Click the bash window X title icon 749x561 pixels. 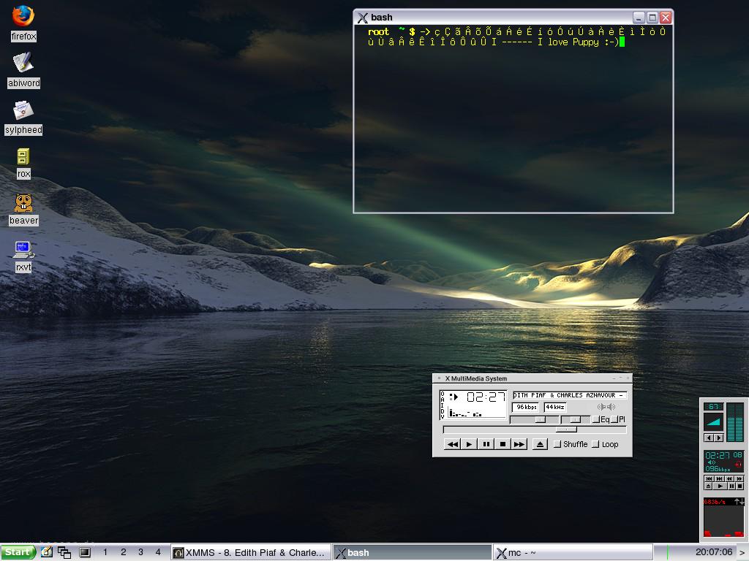[x=363, y=18]
